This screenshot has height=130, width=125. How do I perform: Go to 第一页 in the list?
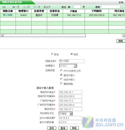click(x=16, y=7)
